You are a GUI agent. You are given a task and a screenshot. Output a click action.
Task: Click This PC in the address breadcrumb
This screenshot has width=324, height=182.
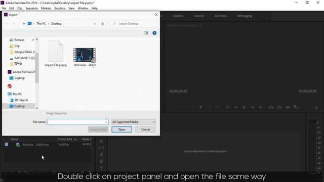[41, 24]
